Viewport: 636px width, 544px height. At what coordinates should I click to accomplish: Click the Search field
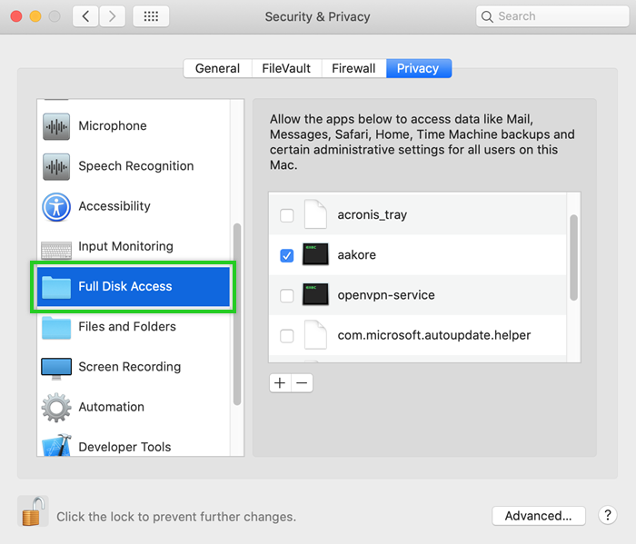554,16
